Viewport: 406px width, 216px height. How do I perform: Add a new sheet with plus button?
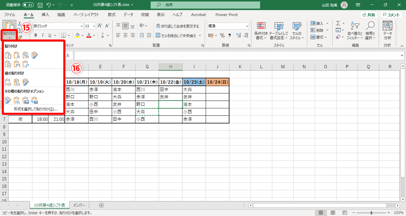click(x=101, y=205)
